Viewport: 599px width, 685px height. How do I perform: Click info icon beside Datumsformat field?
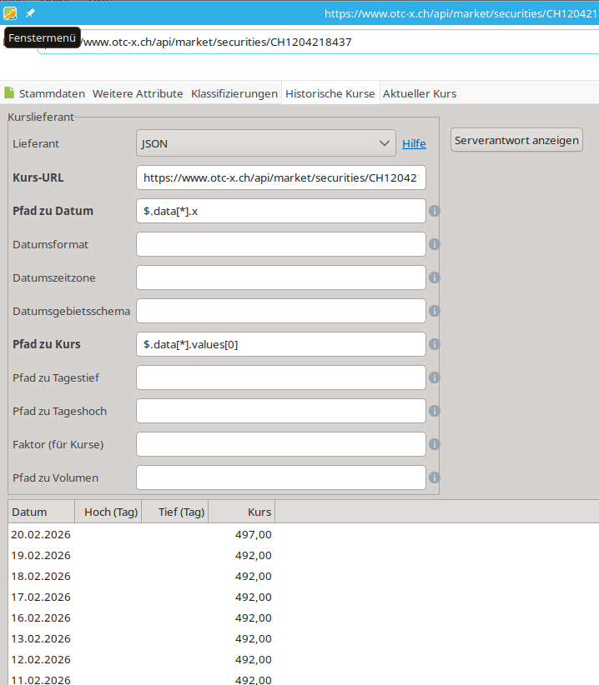434,244
